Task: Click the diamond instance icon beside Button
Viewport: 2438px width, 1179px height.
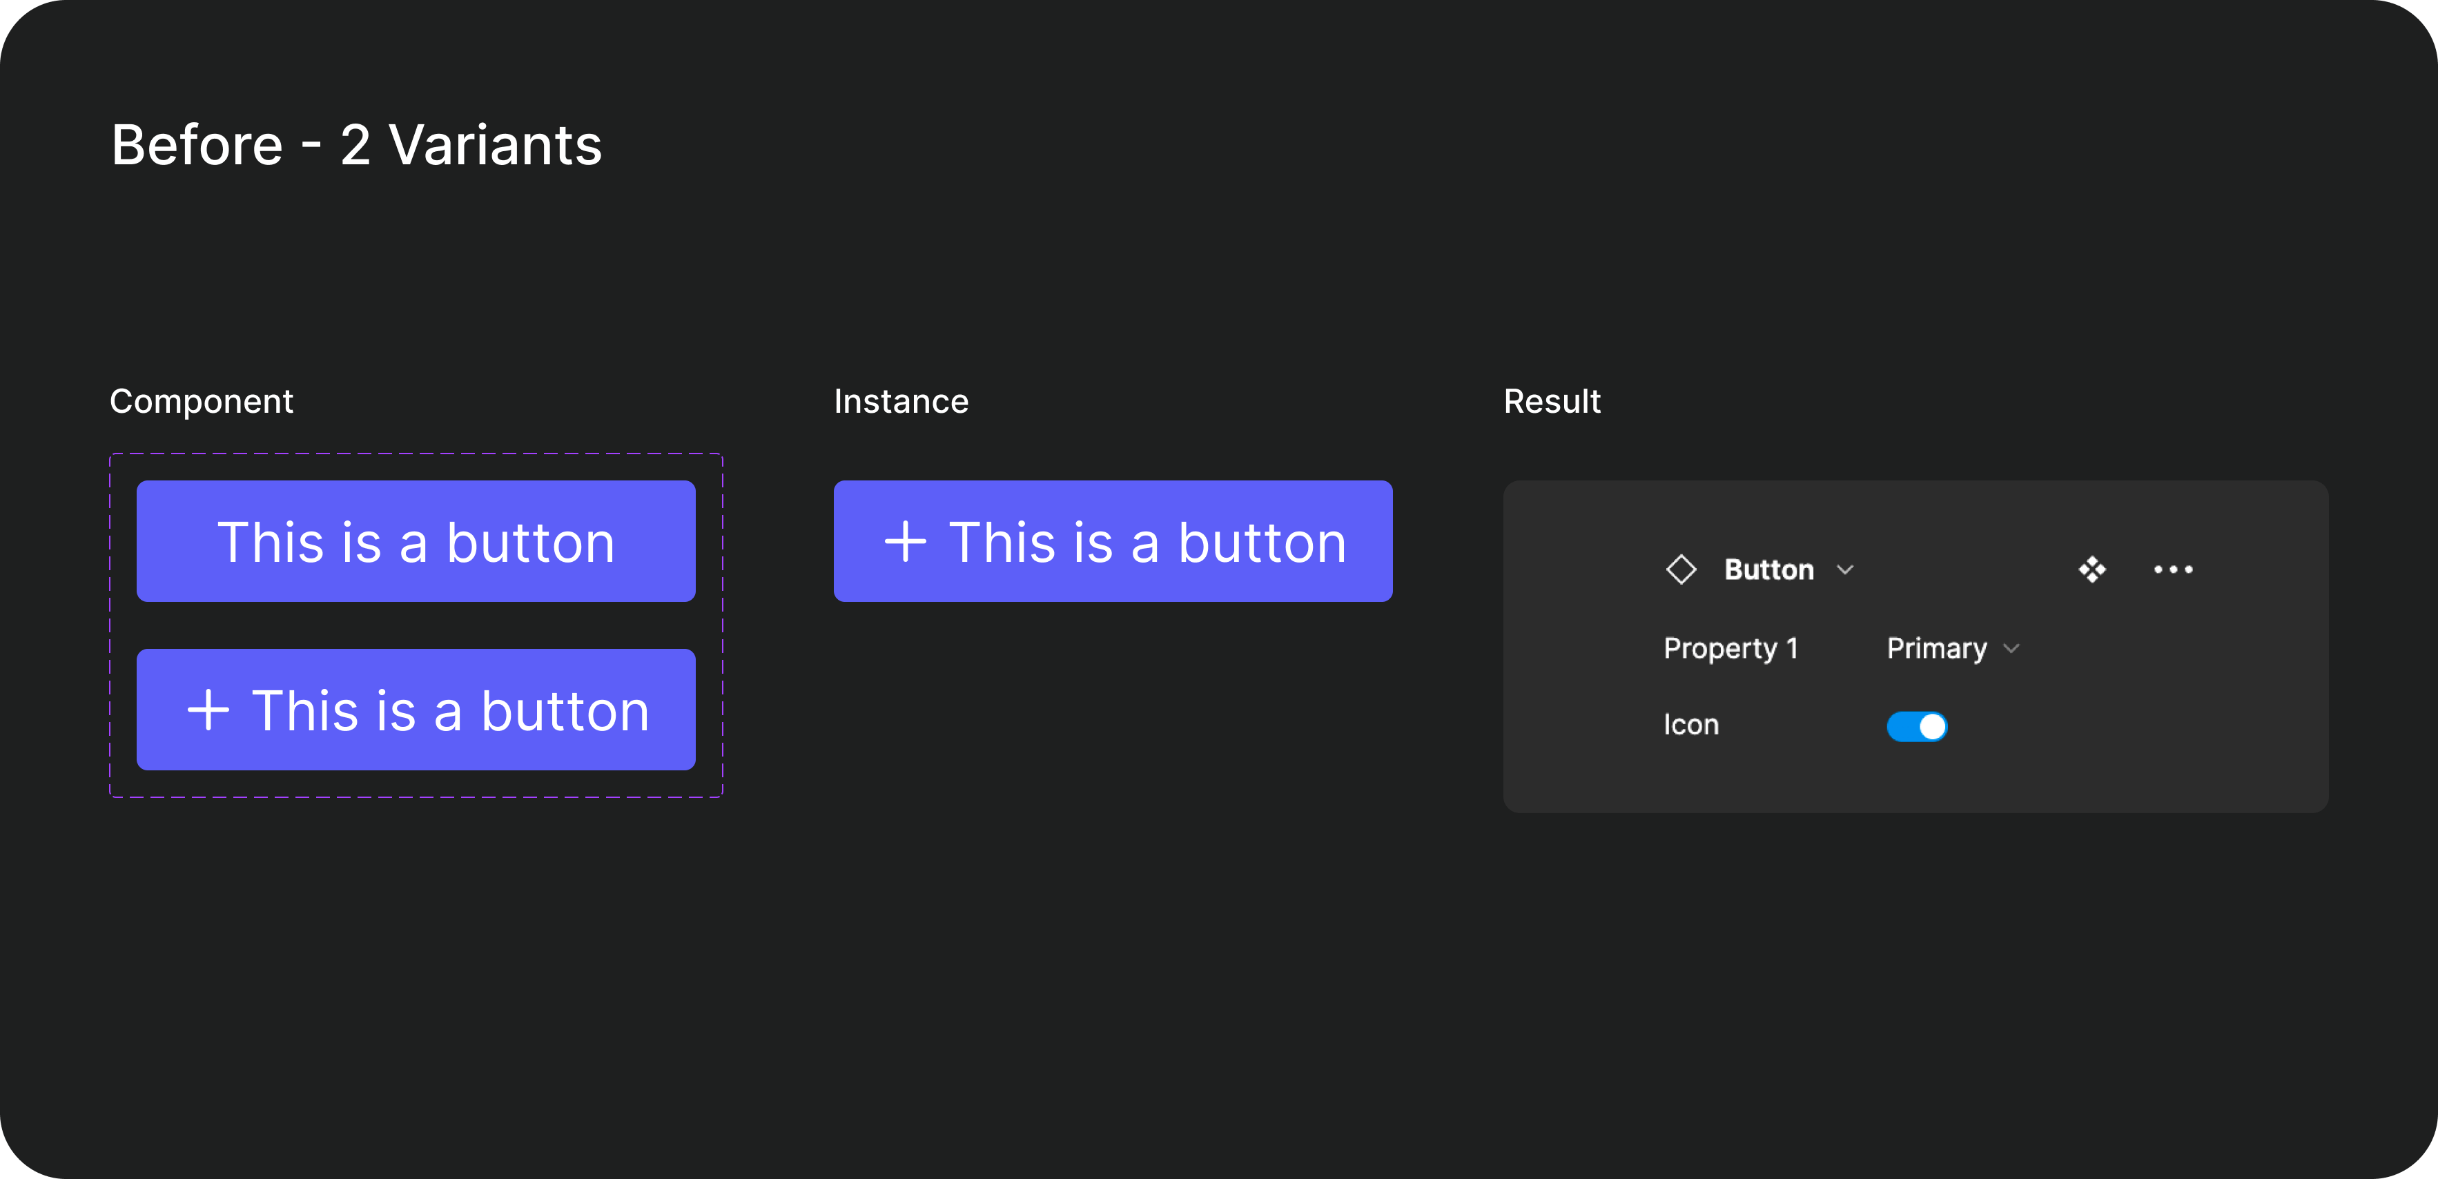Action: click(1681, 569)
